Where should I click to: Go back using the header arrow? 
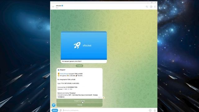53,7
